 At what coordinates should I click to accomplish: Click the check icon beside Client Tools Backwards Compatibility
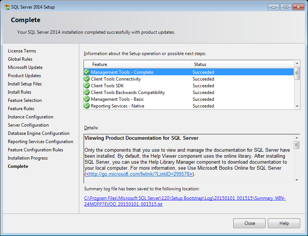(87, 92)
